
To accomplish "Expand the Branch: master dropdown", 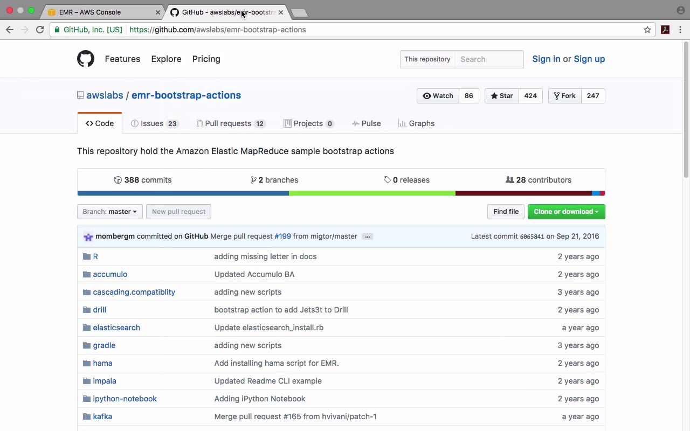I will tap(109, 212).
